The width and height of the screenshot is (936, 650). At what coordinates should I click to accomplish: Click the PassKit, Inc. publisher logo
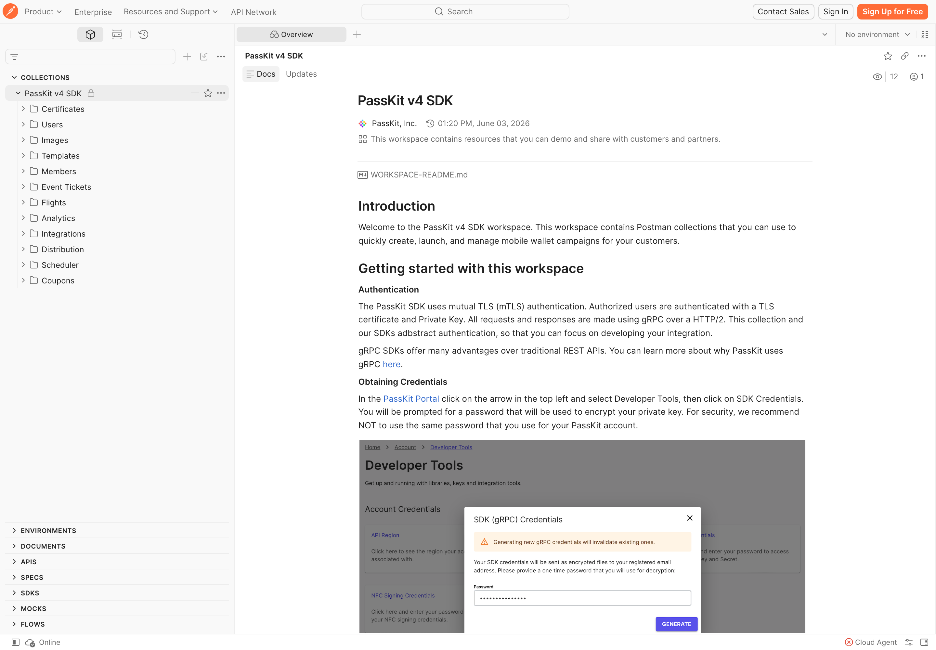pos(362,123)
